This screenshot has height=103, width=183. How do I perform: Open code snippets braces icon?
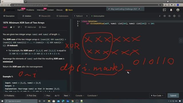(x=165, y=16)
